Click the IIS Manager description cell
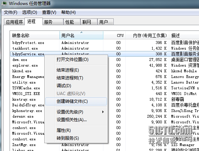 pyautogui.click(x=183, y=145)
